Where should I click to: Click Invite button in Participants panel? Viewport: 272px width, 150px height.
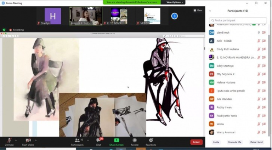point(216,142)
